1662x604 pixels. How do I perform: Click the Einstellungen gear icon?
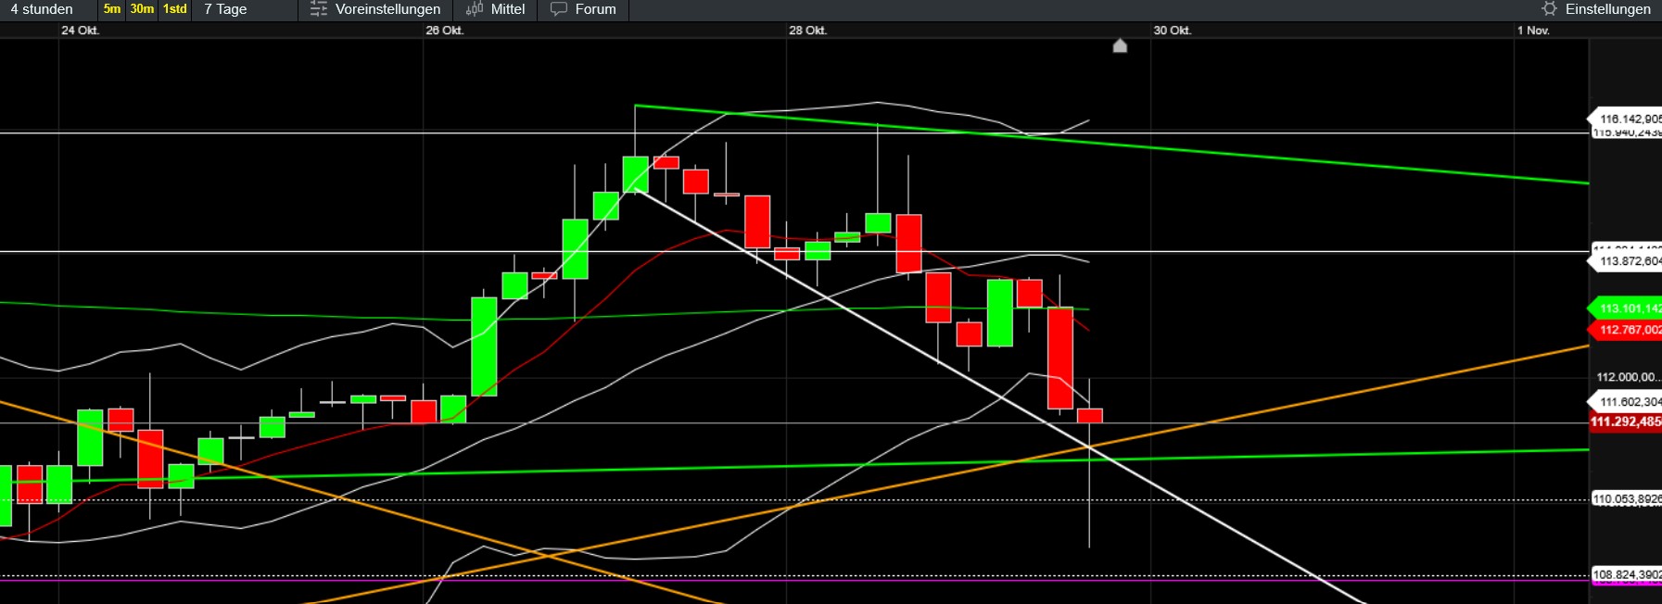[x=1549, y=9]
